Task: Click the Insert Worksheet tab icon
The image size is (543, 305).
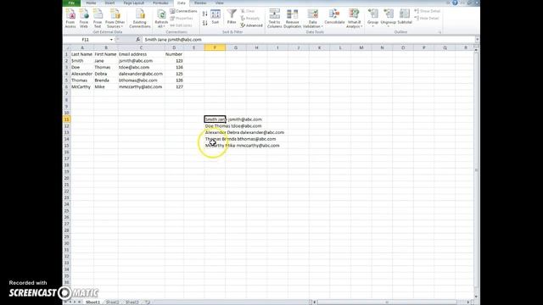Action: click(x=147, y=302)
